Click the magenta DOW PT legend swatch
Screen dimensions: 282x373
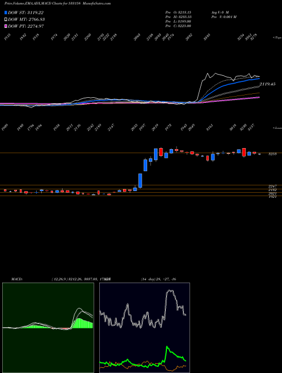pyautogui.click(x=6, y=26)
